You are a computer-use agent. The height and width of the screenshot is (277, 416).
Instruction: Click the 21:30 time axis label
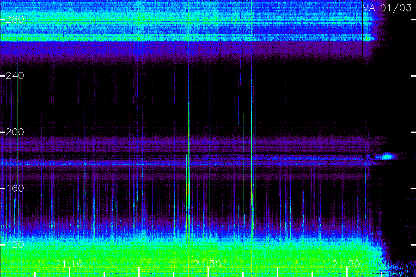(208, 264)
